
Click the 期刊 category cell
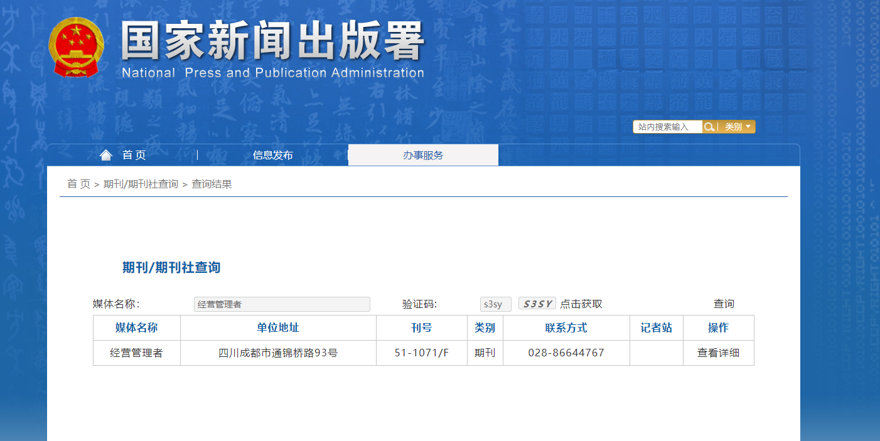[485, 353]
